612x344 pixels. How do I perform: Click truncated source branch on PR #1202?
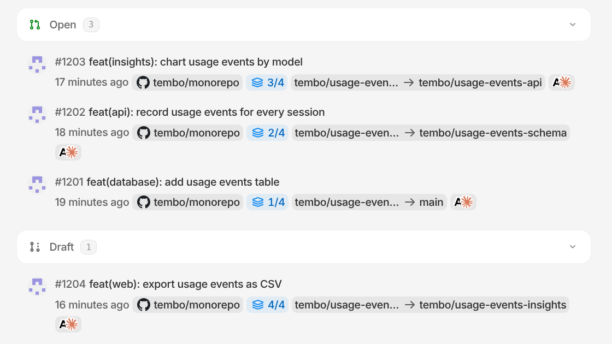[346, 133]
